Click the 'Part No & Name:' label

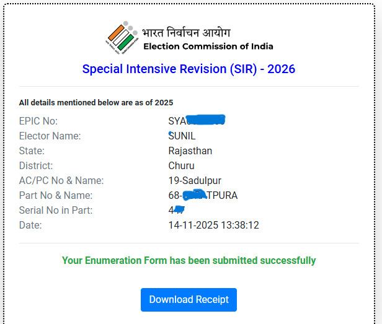tap(56, 196)
